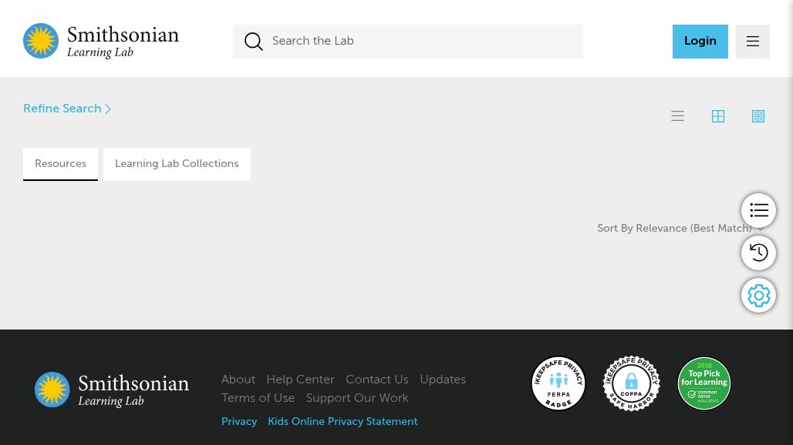The height and width of the screenshot is (445, 793).
Task: Select the Resources tab
Action: [60, 164]
